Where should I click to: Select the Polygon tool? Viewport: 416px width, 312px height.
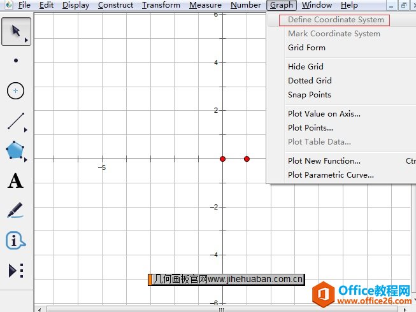click(x=16, y=151)
